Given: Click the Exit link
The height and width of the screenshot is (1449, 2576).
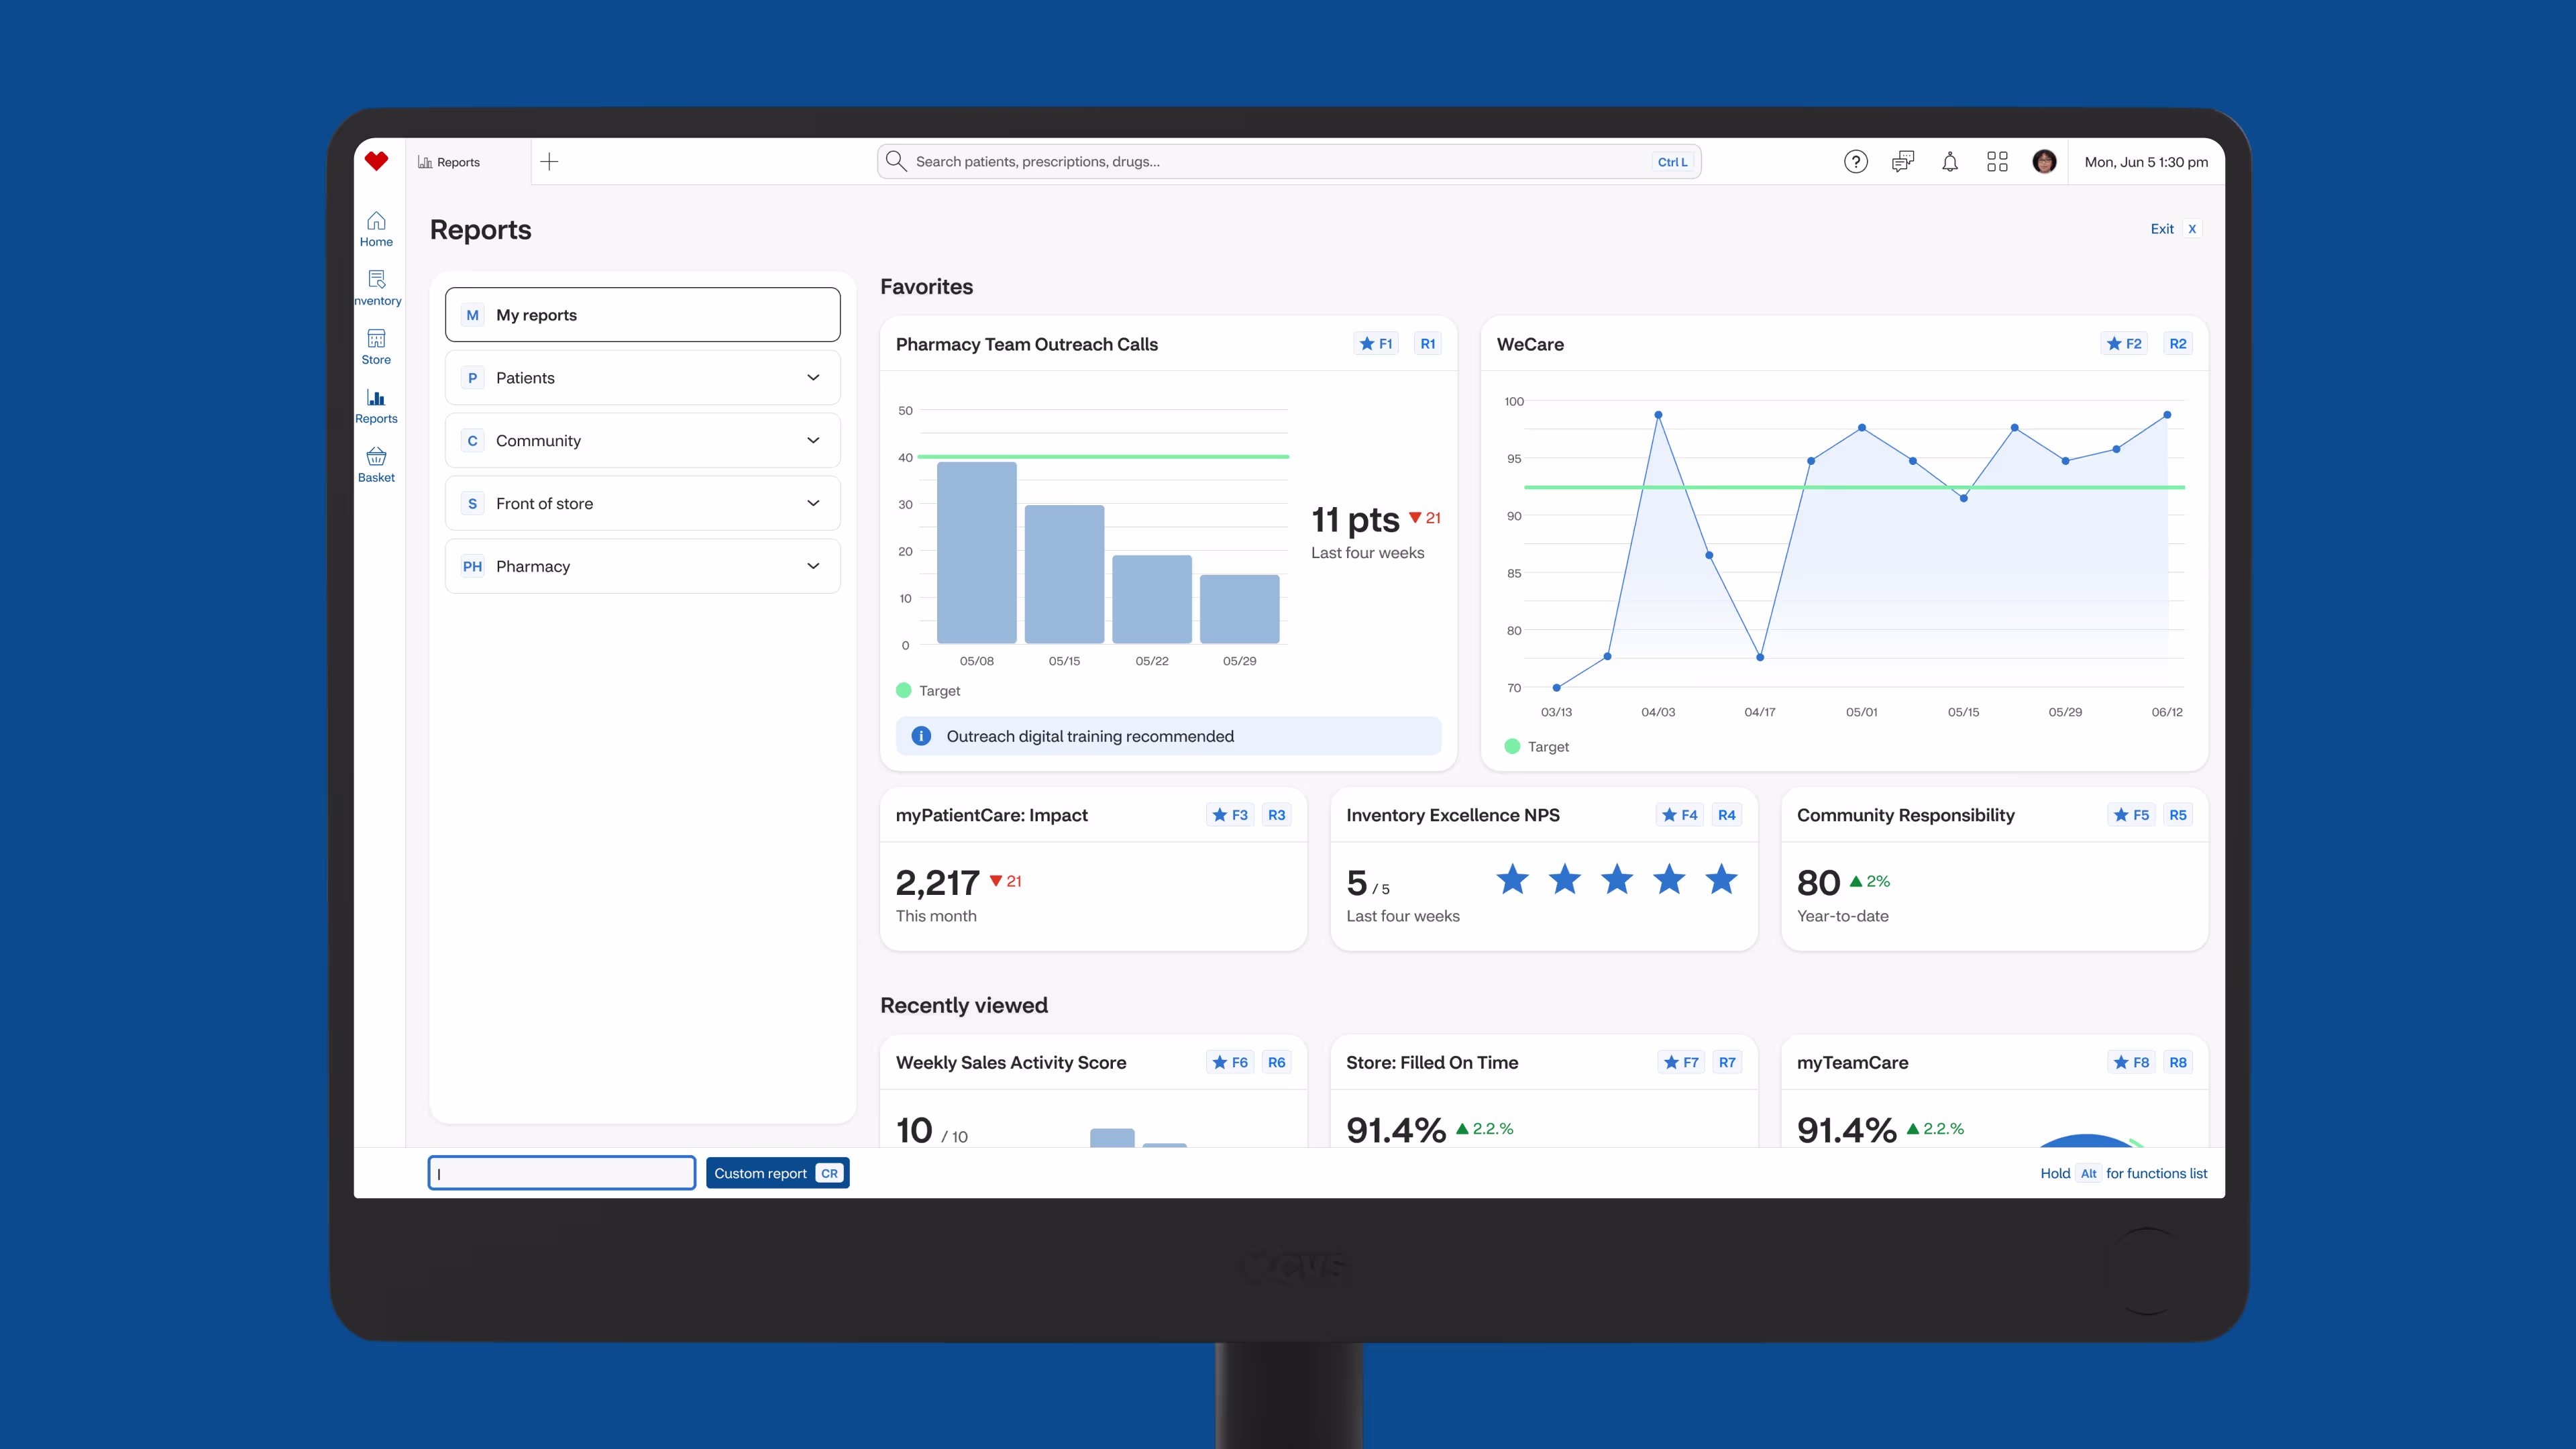Looking at the screenshot, I should [2162, 229].
